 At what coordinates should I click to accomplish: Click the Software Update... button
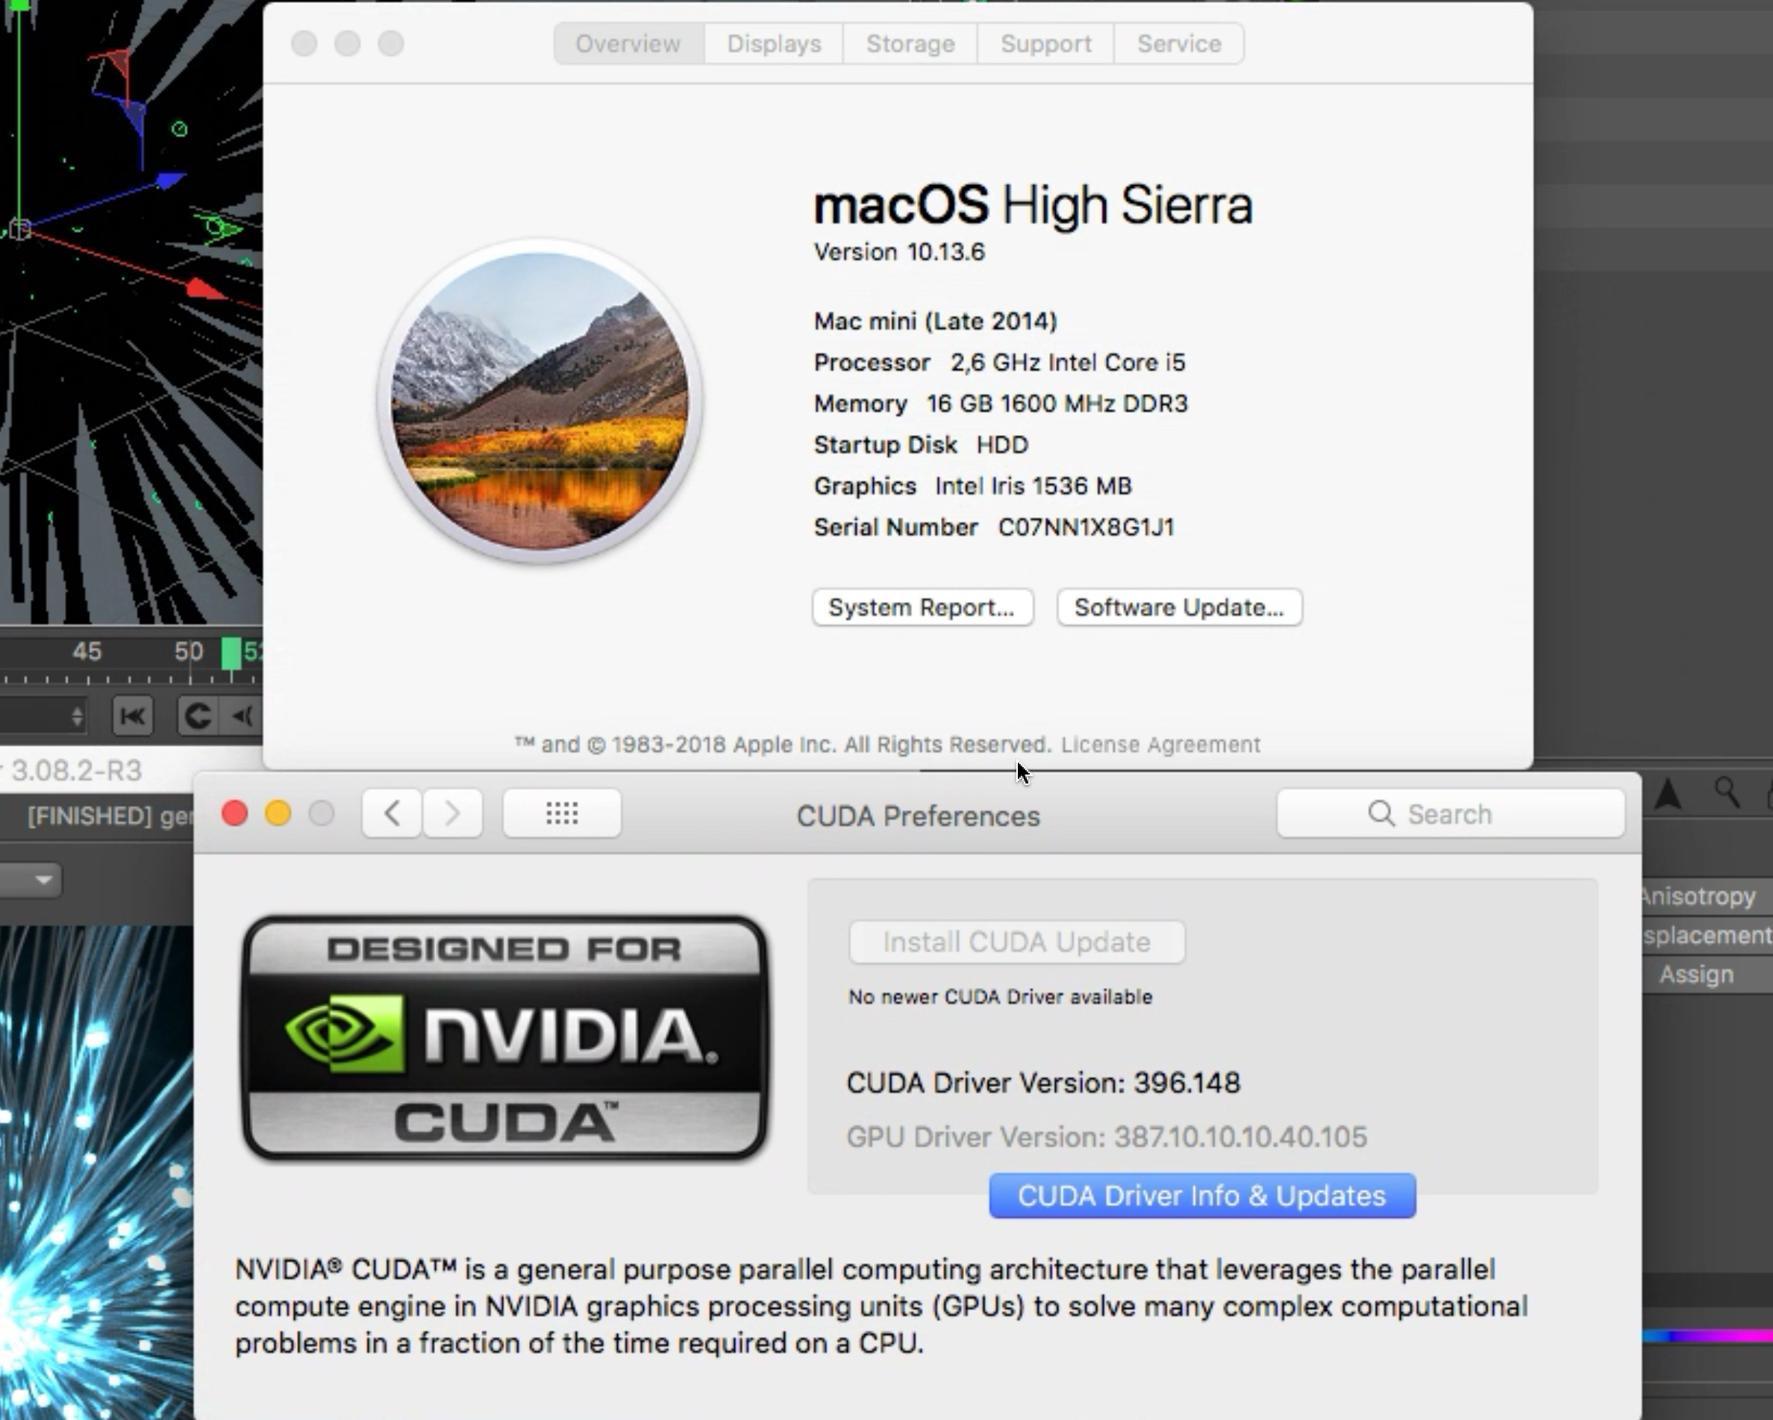tap(1179, 607)
